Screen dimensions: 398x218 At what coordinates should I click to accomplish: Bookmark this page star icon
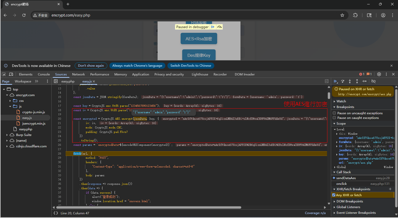342,15
